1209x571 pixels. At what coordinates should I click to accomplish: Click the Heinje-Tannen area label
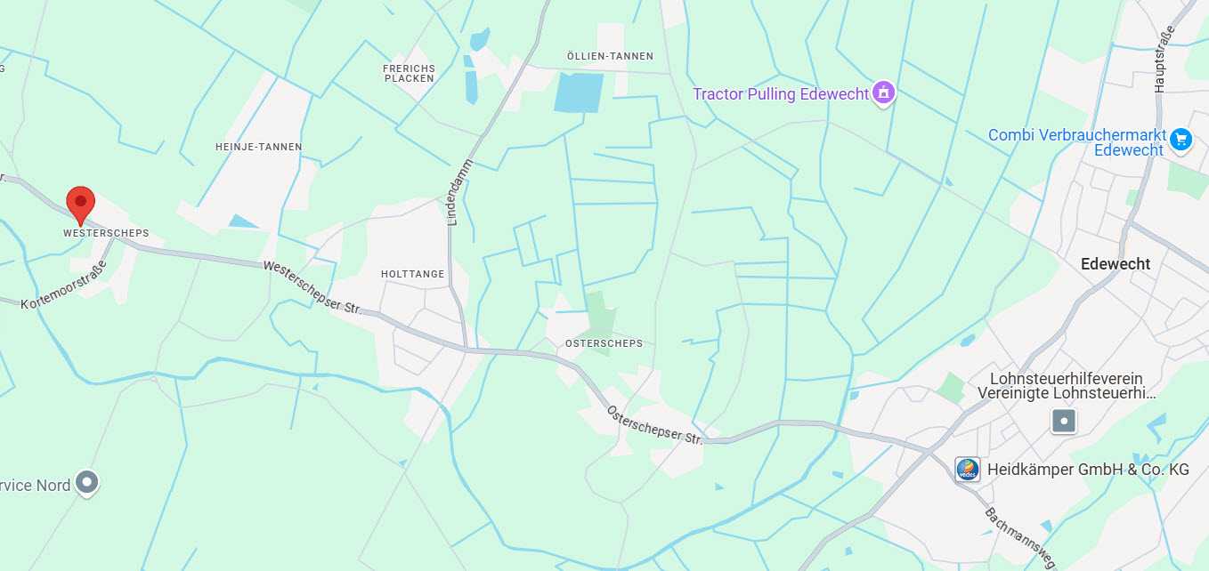pyautogui.click(x=259, y=147)
